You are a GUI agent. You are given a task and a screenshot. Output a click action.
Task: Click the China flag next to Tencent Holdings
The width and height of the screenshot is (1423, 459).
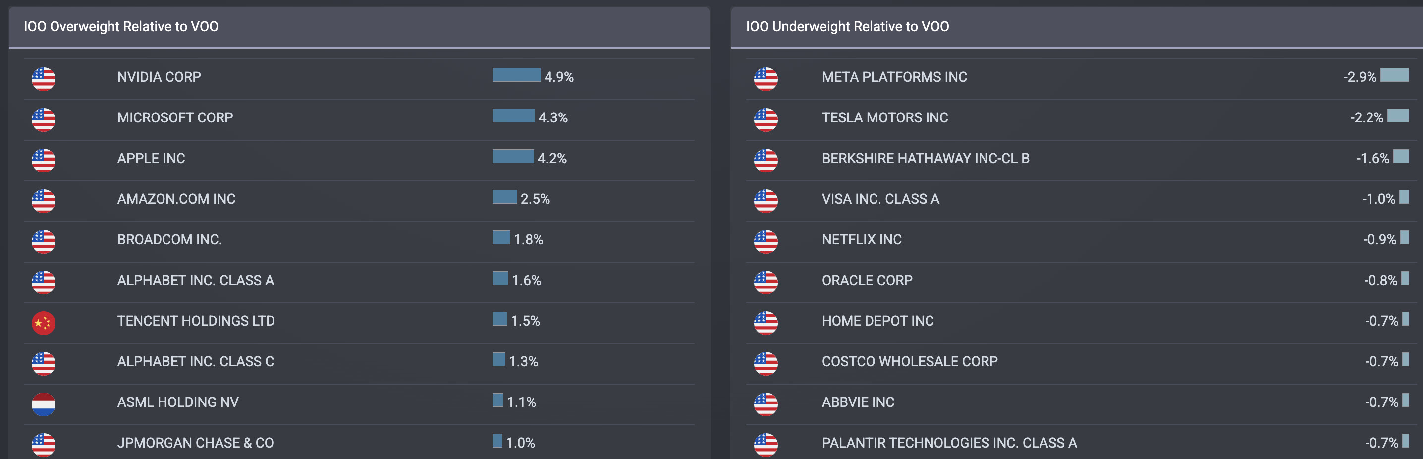coord(43,323)
